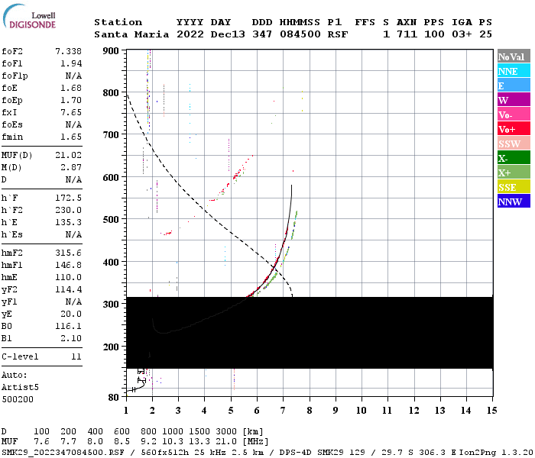Click the 084500 time value
The height and width of the screenshot is (458, 535).
point(300,34)
